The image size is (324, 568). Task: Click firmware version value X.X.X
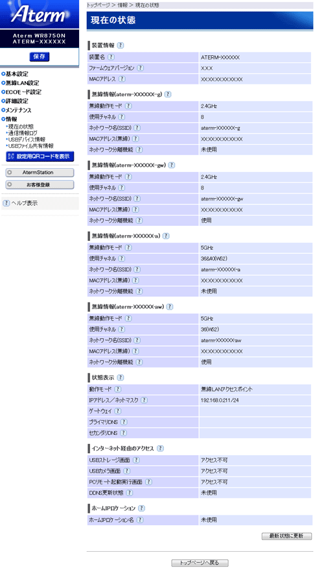pos(207,68)
